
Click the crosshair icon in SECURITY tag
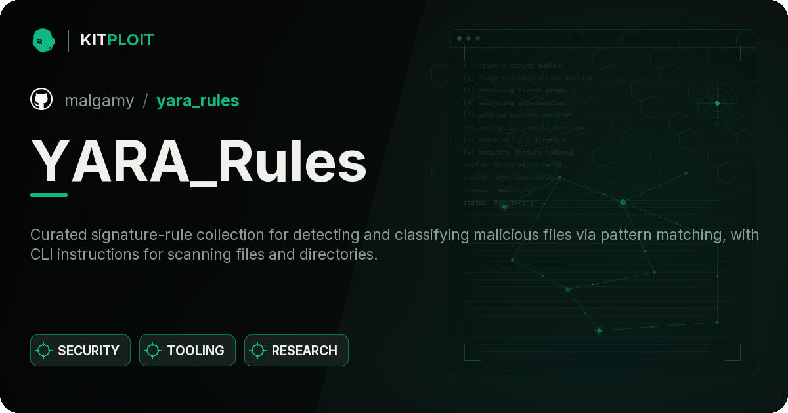(44, 351)
